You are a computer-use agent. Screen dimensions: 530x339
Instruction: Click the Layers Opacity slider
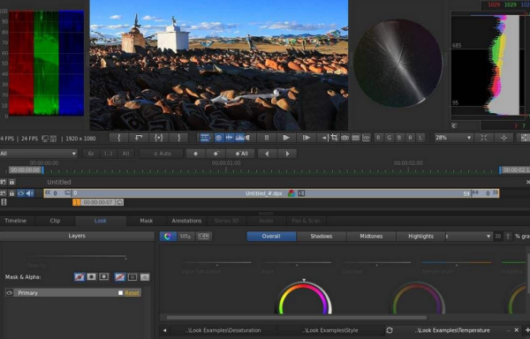pos(77,257)
